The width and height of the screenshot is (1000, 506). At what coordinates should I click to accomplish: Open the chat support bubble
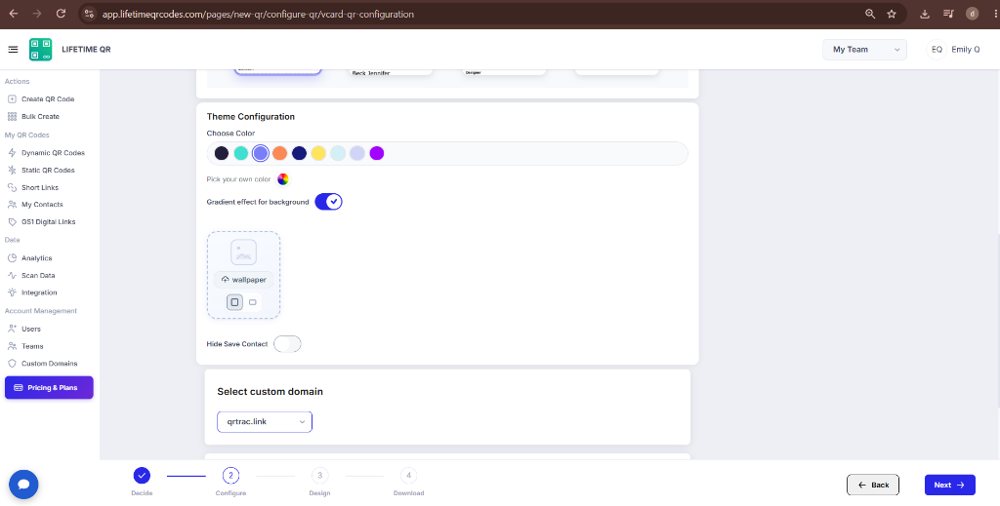[x=23, y=485]
